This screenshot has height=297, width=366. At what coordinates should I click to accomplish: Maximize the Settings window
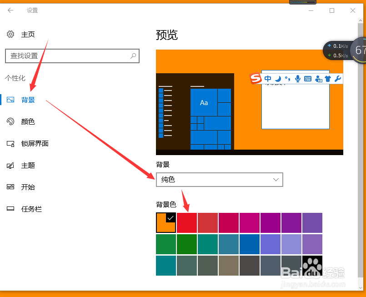point(332,10)
